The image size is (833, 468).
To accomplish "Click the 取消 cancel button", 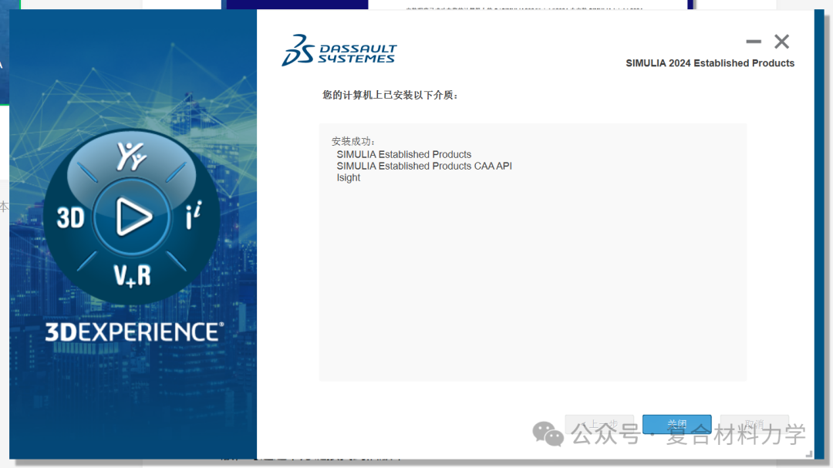I will [x=754, y=424].
